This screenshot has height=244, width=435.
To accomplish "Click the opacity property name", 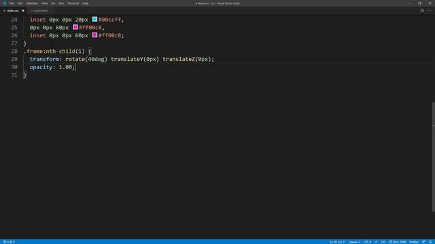I will click(x=41, y=67).
